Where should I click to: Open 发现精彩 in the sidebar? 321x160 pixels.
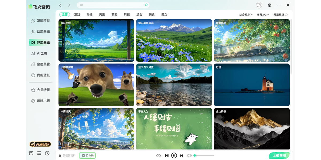click(x=41, y=21)
